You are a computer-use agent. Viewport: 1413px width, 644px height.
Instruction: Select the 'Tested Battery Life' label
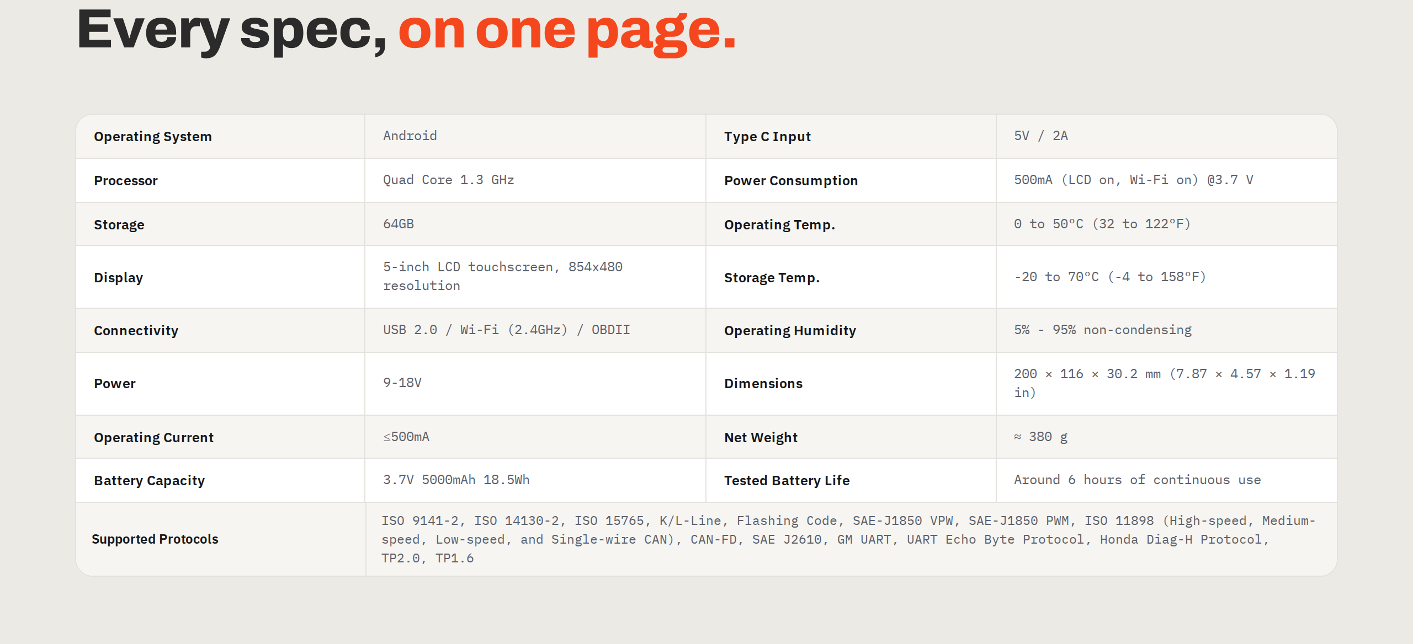click(x=787, y=481)
